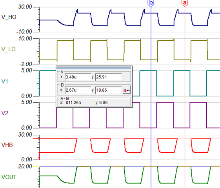Click the VHB axis minimum 0.00
This screenshot has height=188, width=220.
27,159
